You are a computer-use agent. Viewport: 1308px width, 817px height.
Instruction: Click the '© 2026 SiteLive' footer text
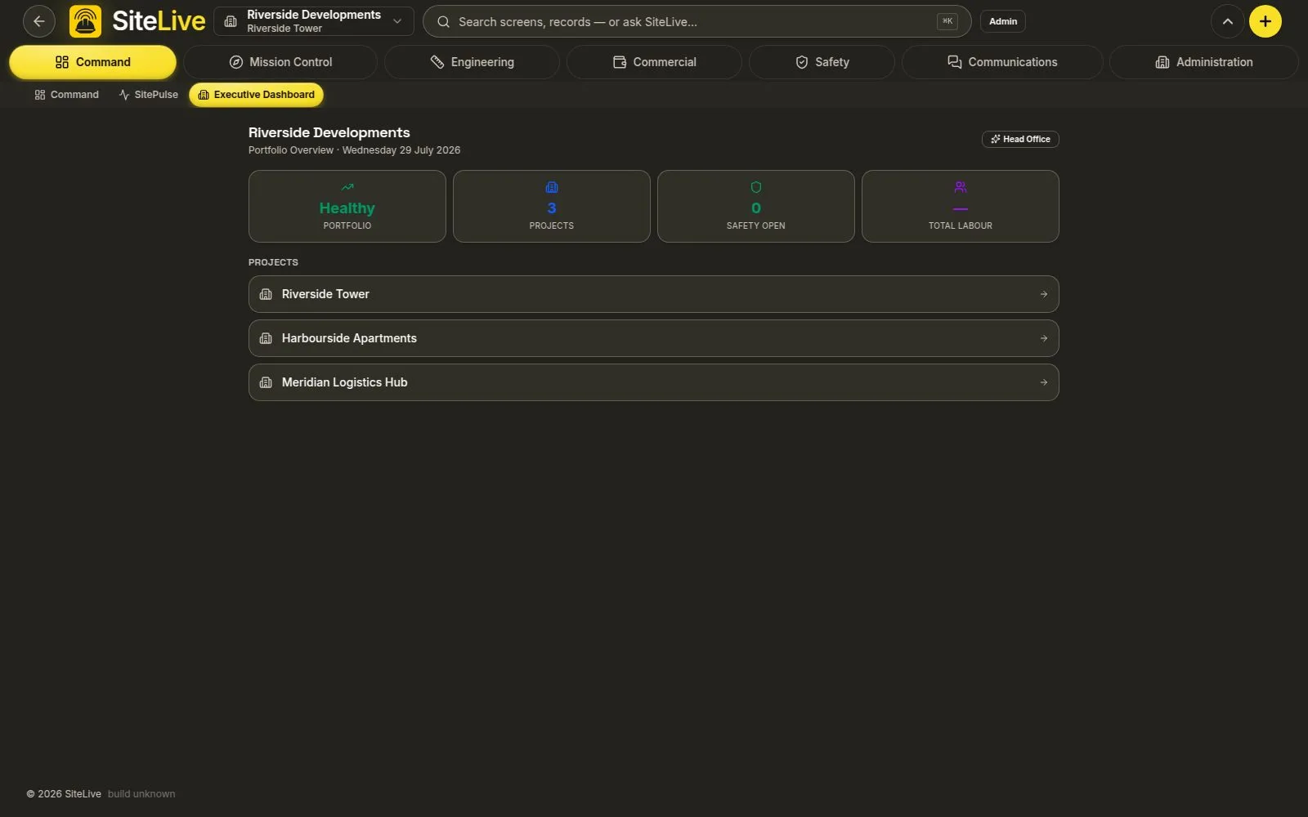pos(64,794)
